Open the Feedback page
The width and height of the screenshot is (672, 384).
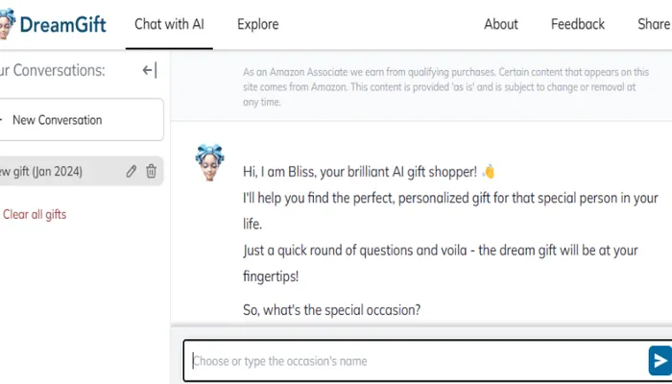point(578,24)
